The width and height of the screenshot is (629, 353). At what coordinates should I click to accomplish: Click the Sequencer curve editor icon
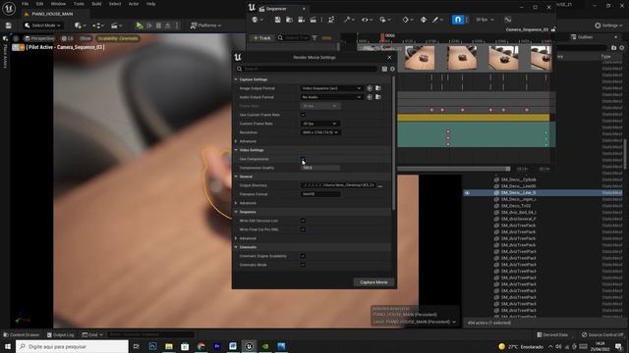pyautogui.click(x=508, y=20)
